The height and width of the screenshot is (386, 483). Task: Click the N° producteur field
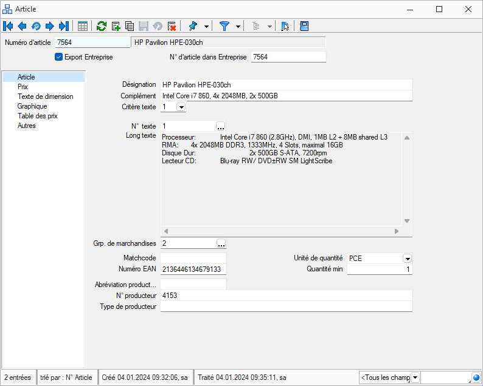click(286, 296)
